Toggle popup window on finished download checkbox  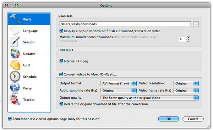pyautogui.click(x=61, y=31)
